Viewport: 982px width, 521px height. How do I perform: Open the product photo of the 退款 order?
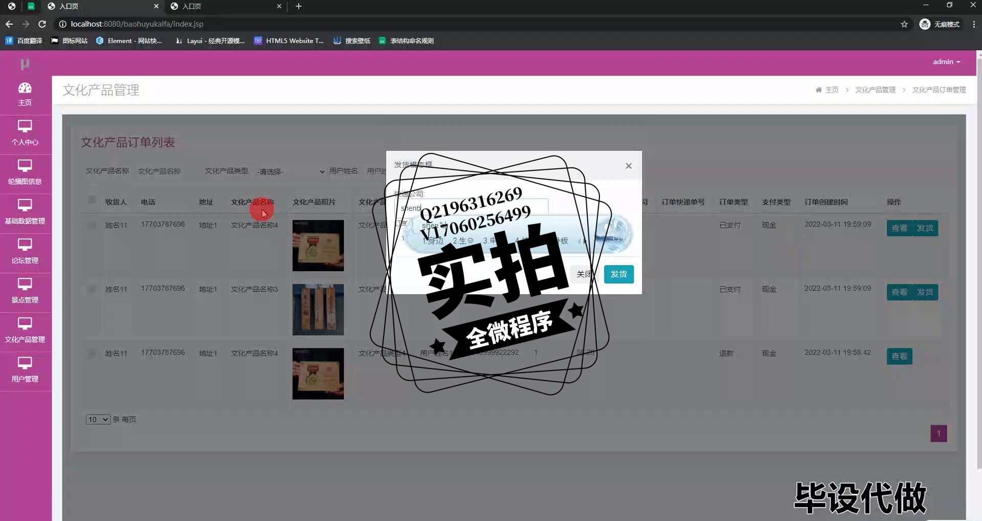tap(318, 374)
